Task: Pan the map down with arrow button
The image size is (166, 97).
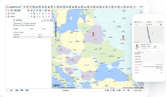Action: tap(56, 17)
